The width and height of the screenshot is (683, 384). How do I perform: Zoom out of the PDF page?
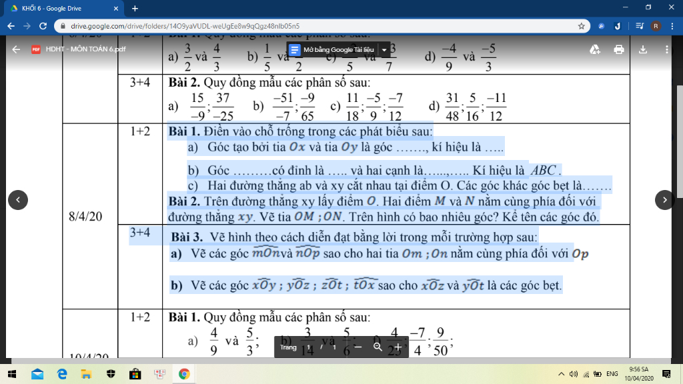(x=358, y=347)
